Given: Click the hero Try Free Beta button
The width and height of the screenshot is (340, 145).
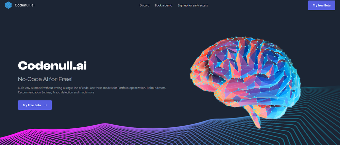Looking at the screenshot, I should [35, 105].
